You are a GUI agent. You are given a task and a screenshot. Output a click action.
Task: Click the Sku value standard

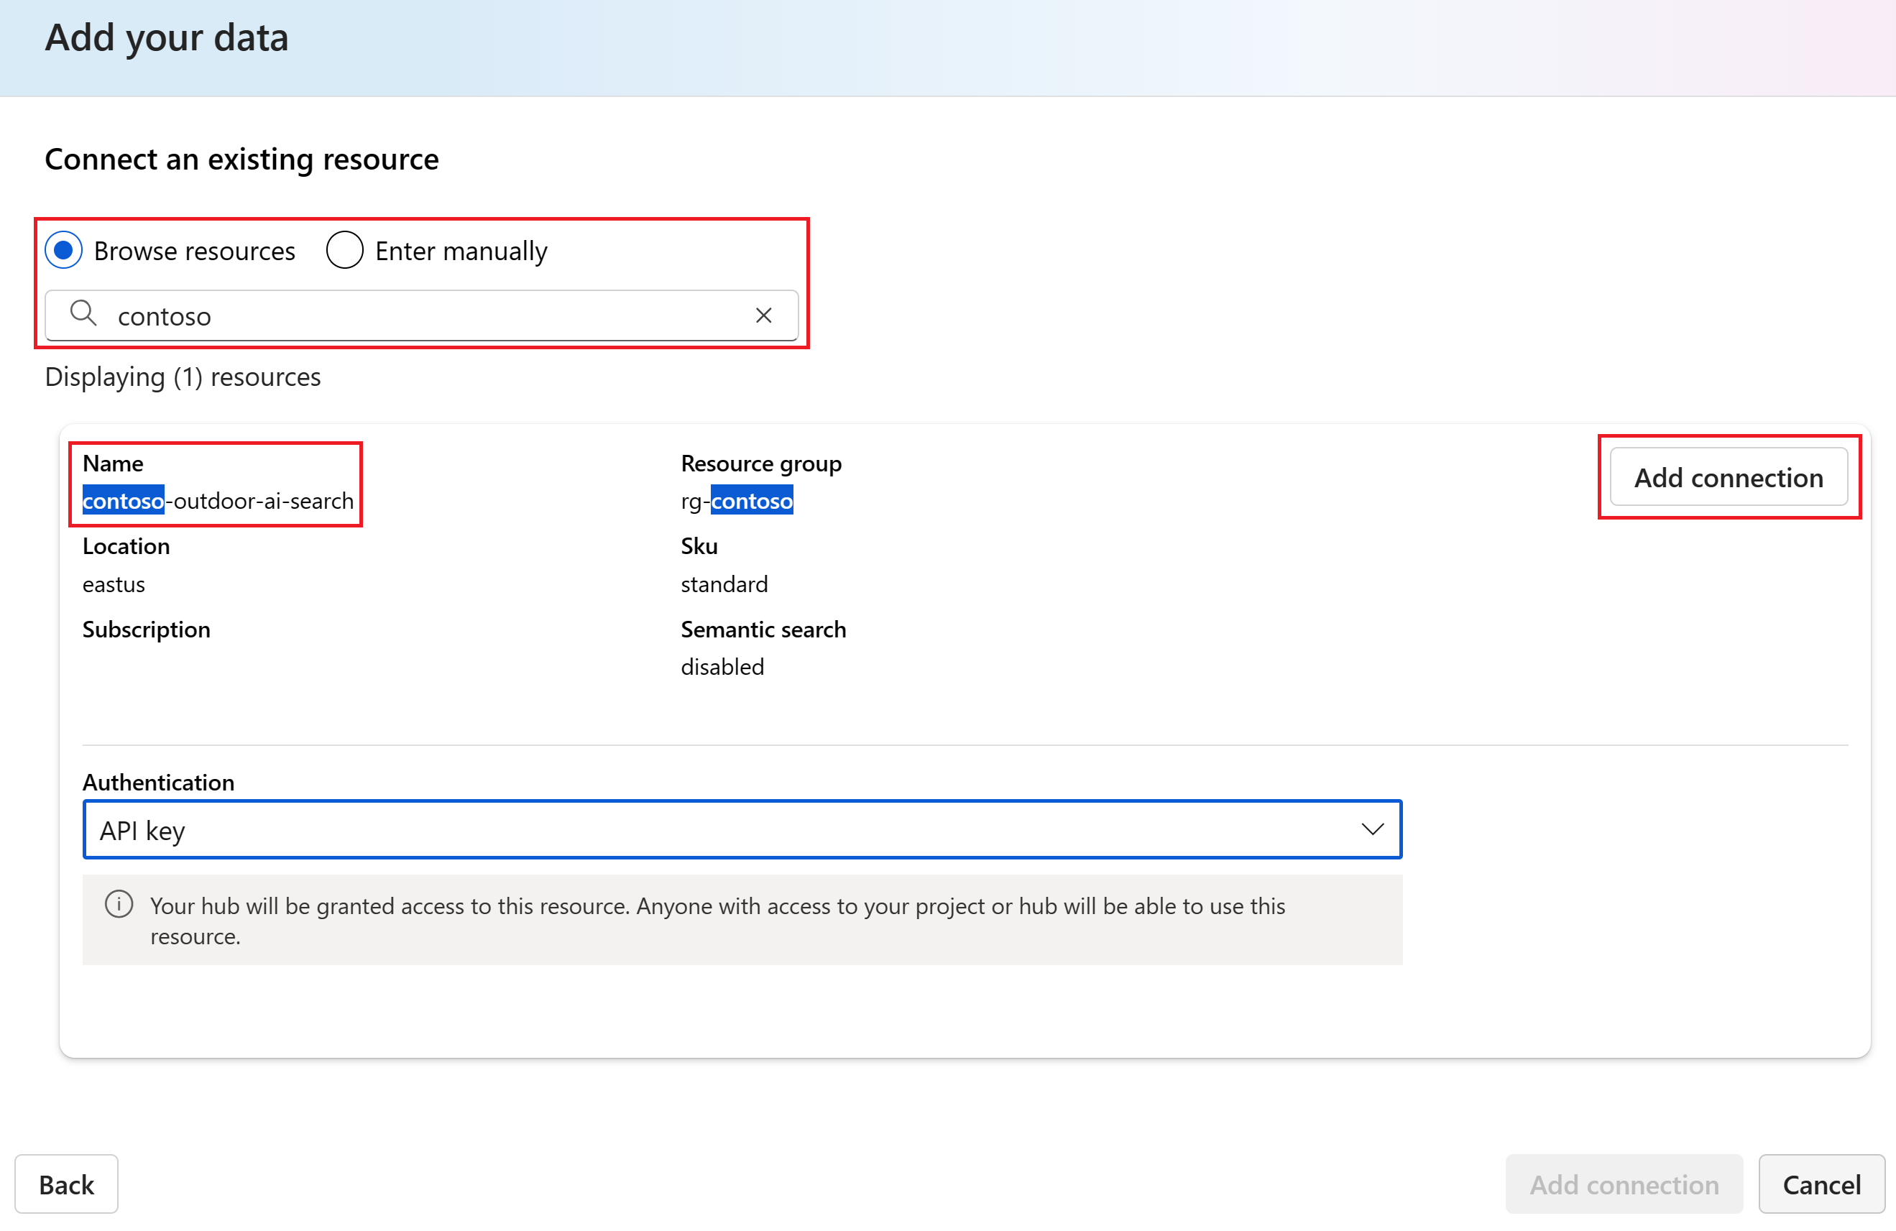[724, 584]
